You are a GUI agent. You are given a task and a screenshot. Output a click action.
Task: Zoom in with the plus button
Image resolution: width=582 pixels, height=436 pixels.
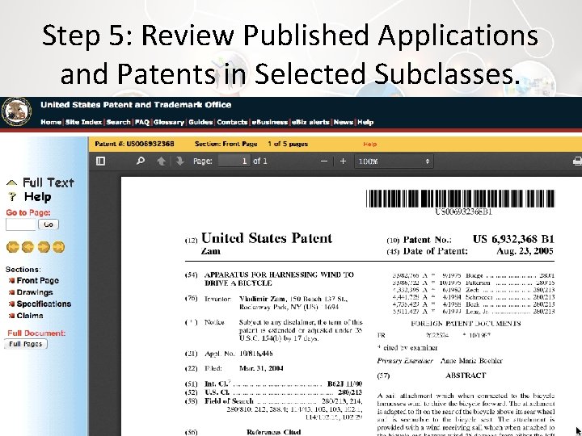[343, 161]
